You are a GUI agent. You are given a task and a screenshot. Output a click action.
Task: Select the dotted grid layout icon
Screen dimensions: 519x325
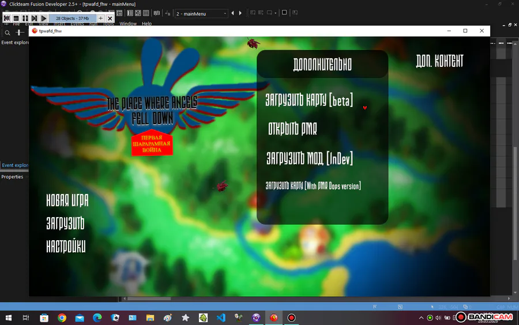[x=138, y=13]
